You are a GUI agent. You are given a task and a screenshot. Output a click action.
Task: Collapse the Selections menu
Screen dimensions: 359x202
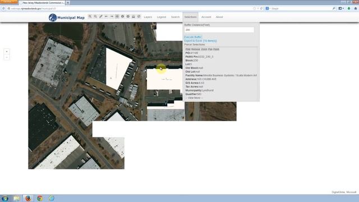(191, 17)
